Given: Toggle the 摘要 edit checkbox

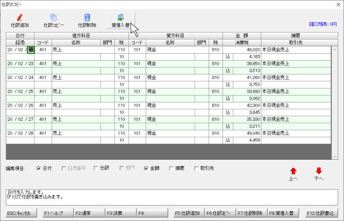Looking at the screenshot, I should (x=171, y=168).
